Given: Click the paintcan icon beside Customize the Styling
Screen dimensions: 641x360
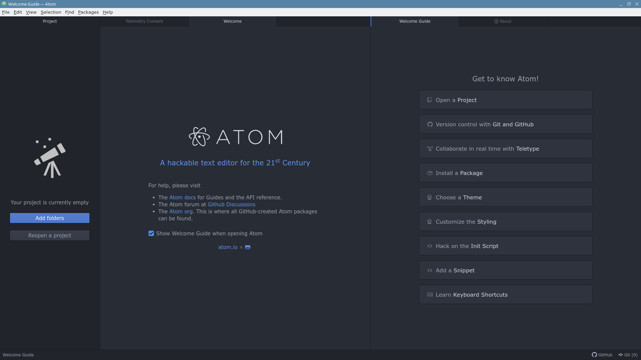Looking at the screenshot, I should pos(430,222).
